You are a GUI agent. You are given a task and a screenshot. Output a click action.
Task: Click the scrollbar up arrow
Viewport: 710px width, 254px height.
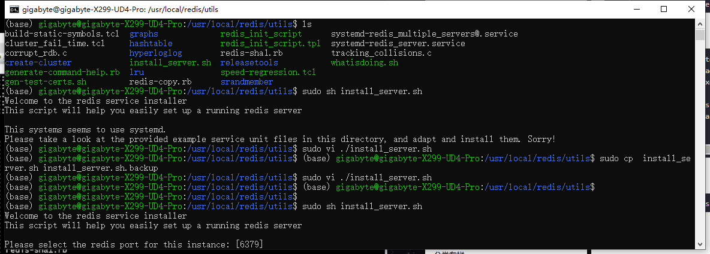point(700,23)
